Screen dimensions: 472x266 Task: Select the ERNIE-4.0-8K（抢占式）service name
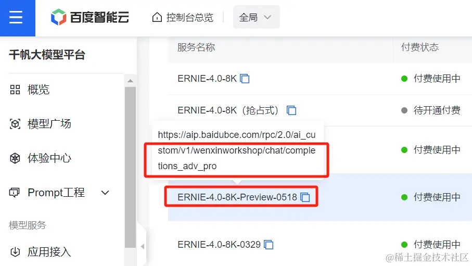(228, 110)
